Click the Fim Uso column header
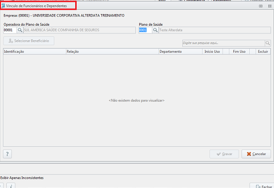This screenshot has width=274, height=188. (239, 52)
